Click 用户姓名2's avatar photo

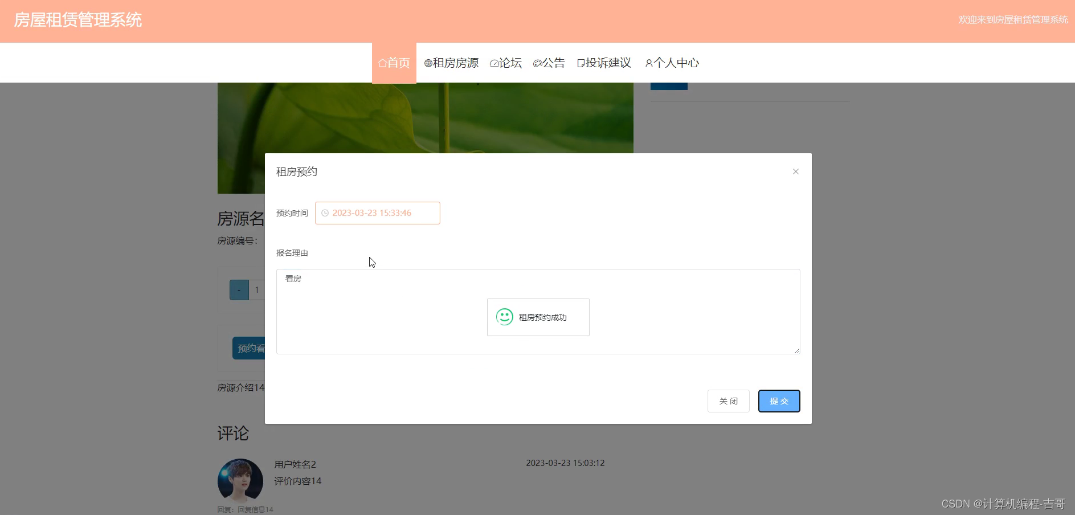(240, 480)
